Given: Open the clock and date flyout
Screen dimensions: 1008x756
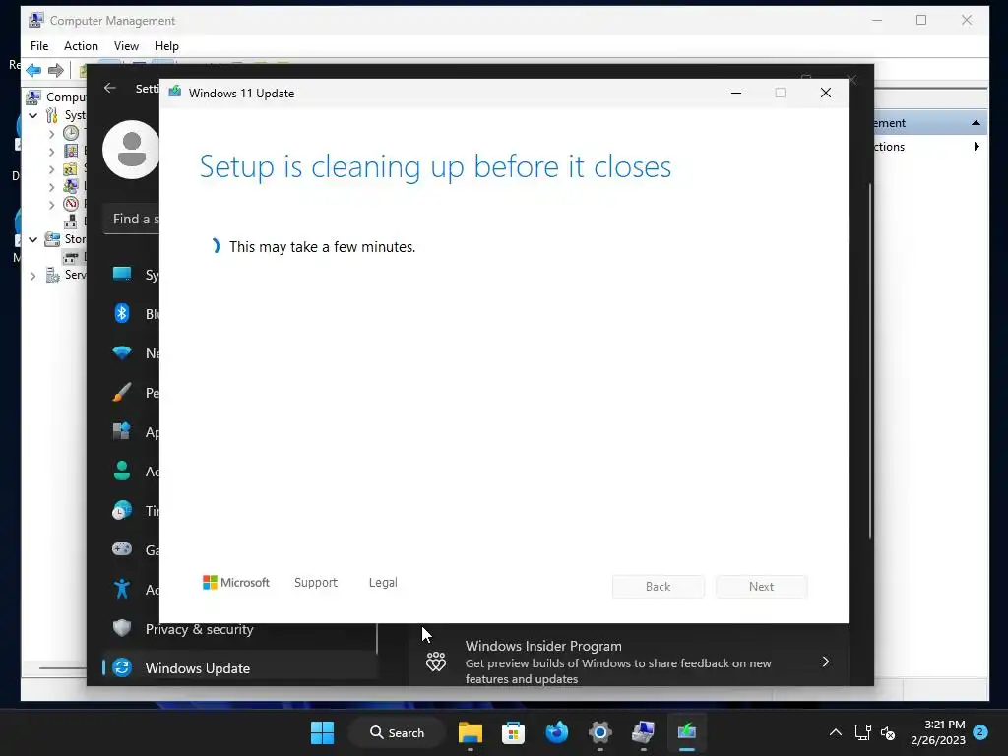Looking at the screenshot, I should (938, 732).
